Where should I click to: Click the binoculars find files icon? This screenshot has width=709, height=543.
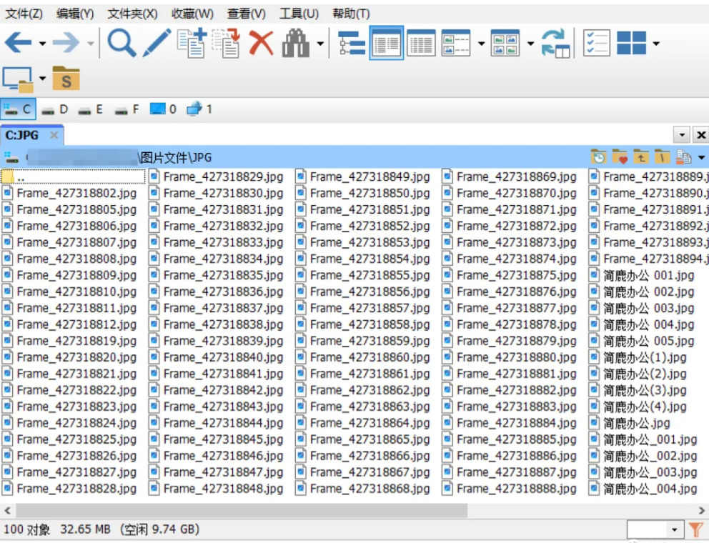click(295, 44)
